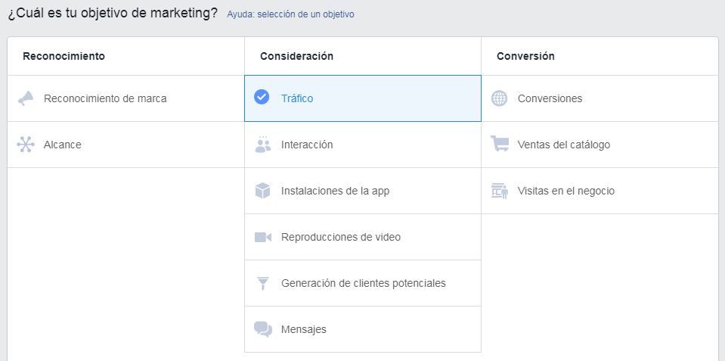Click the Conversión column header

[x=525, y=56]
